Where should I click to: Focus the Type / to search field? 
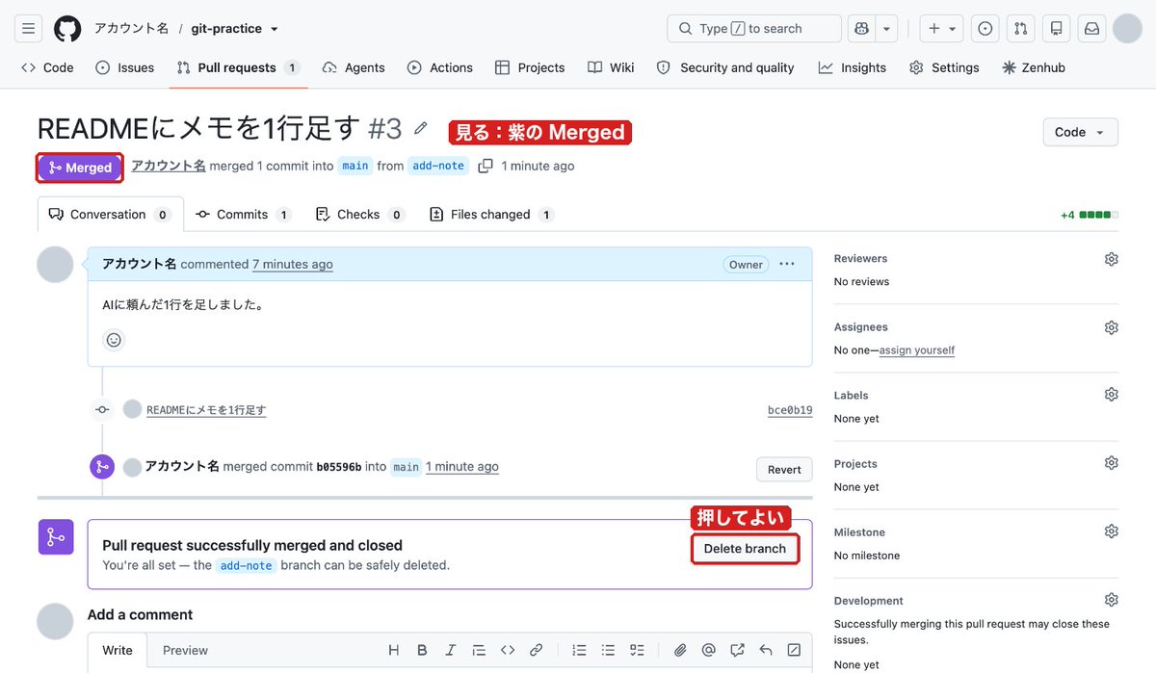click(x=754, y=29)
